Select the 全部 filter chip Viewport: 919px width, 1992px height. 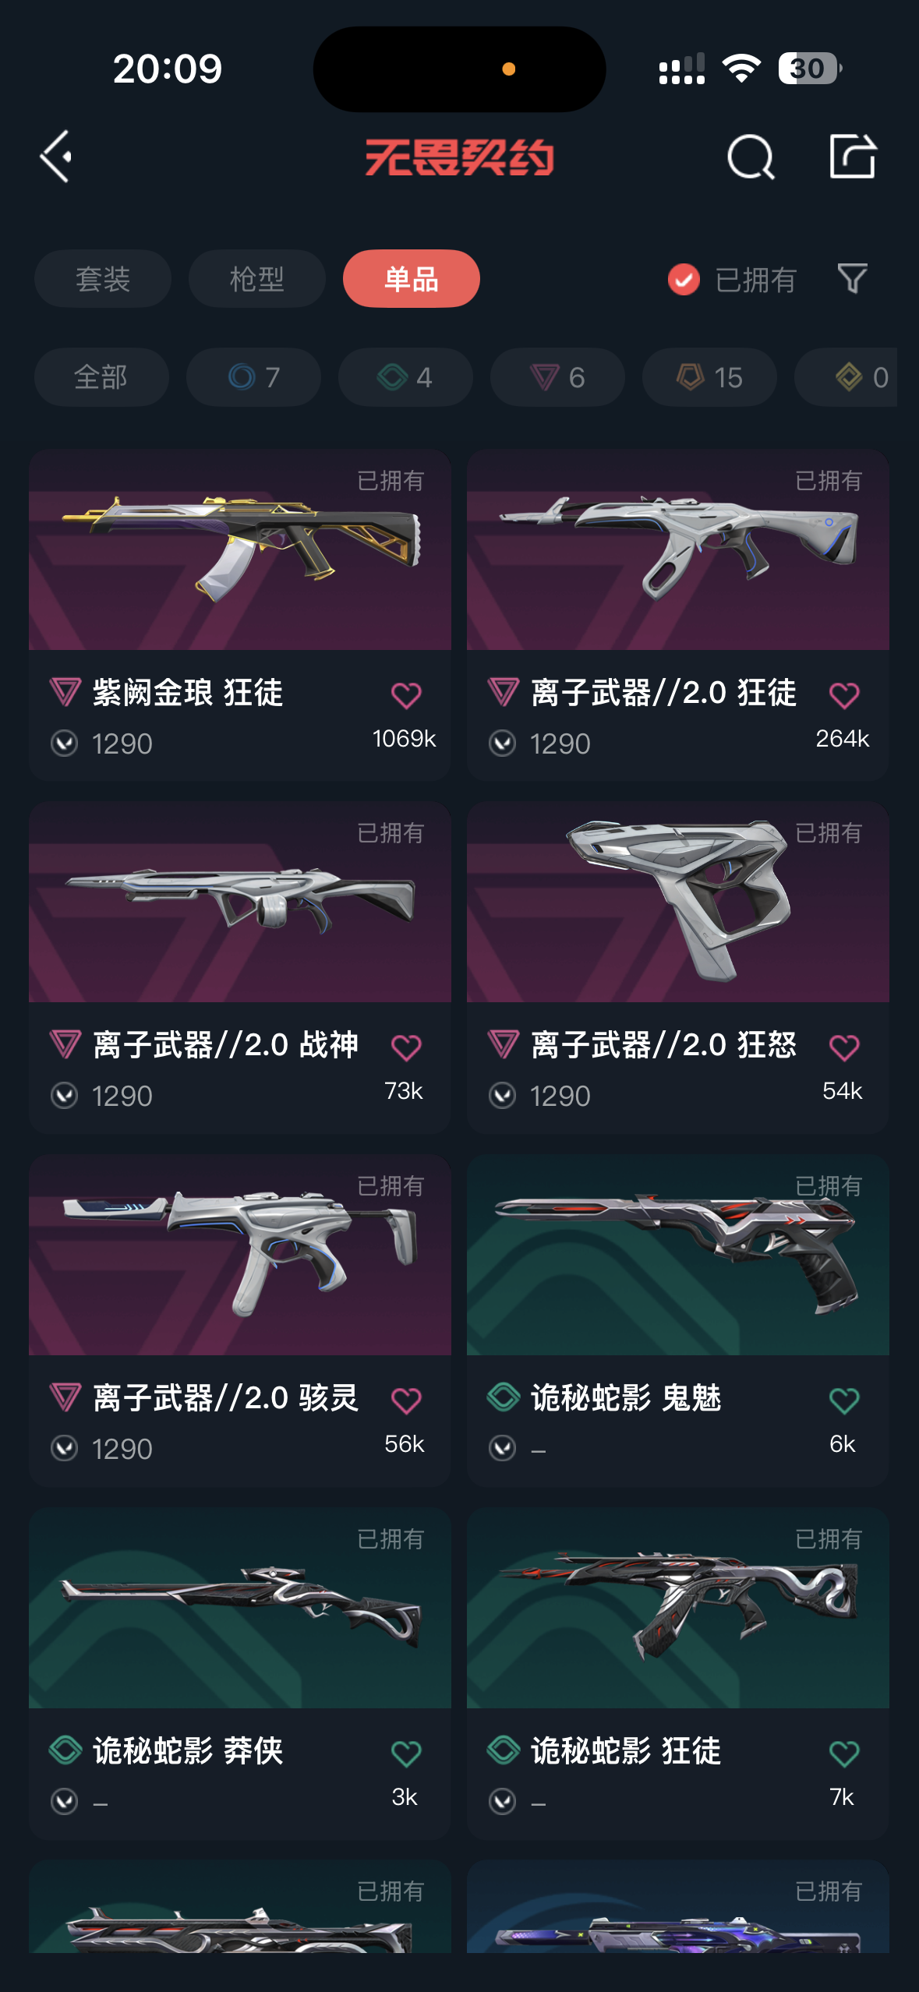pyautogui.click(x=101, y=377)
